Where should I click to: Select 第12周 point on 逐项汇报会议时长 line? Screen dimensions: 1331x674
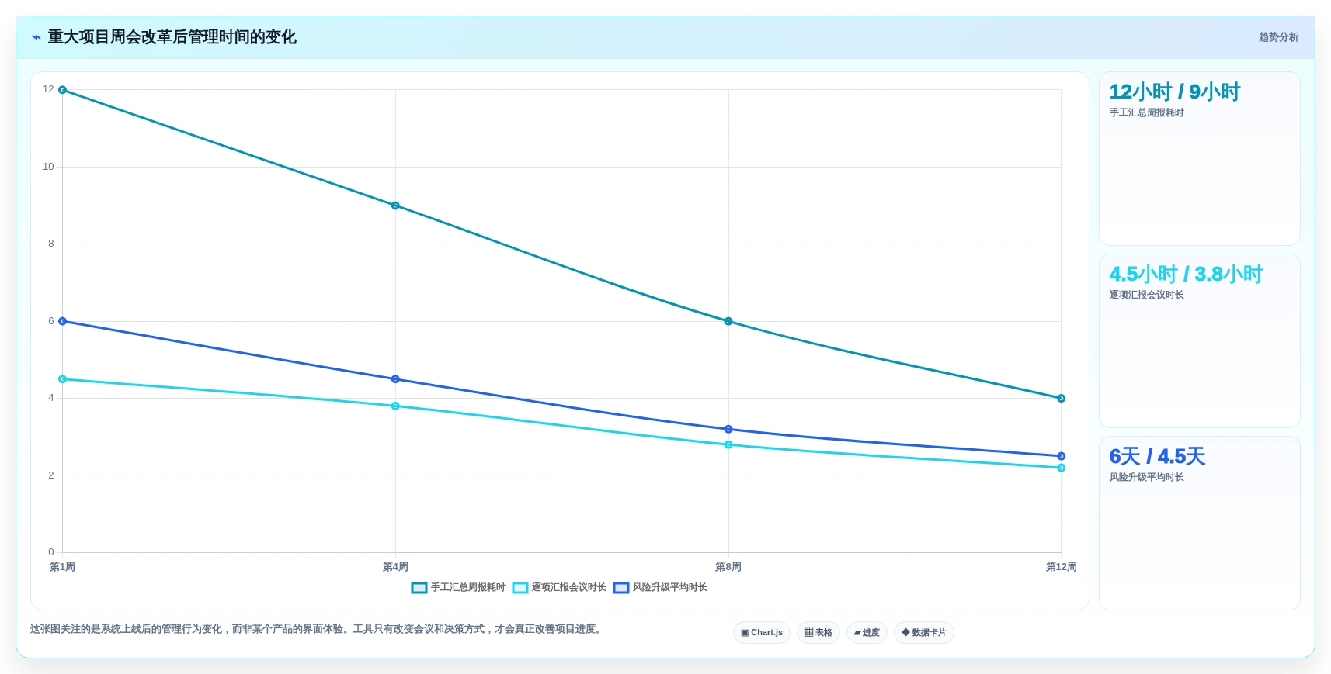[1062, 468]
